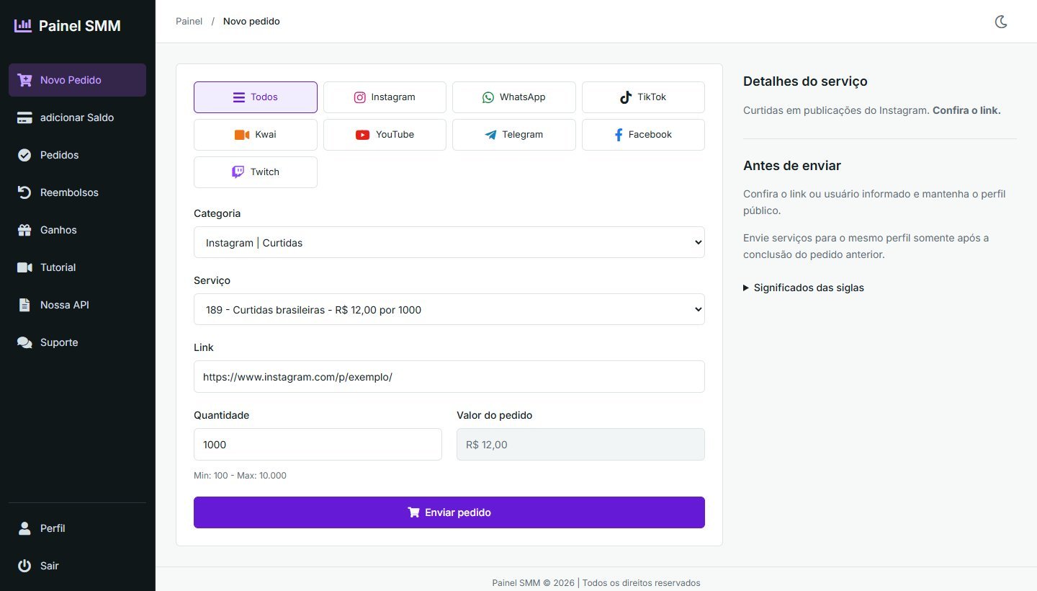Filter services by Facebook
The width and height of the screenshot is (1037, 591).
643,135
